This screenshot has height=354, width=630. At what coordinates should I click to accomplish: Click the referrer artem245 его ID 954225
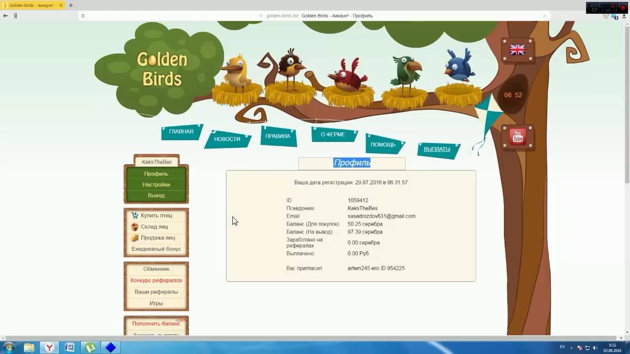tap(376, 268)
